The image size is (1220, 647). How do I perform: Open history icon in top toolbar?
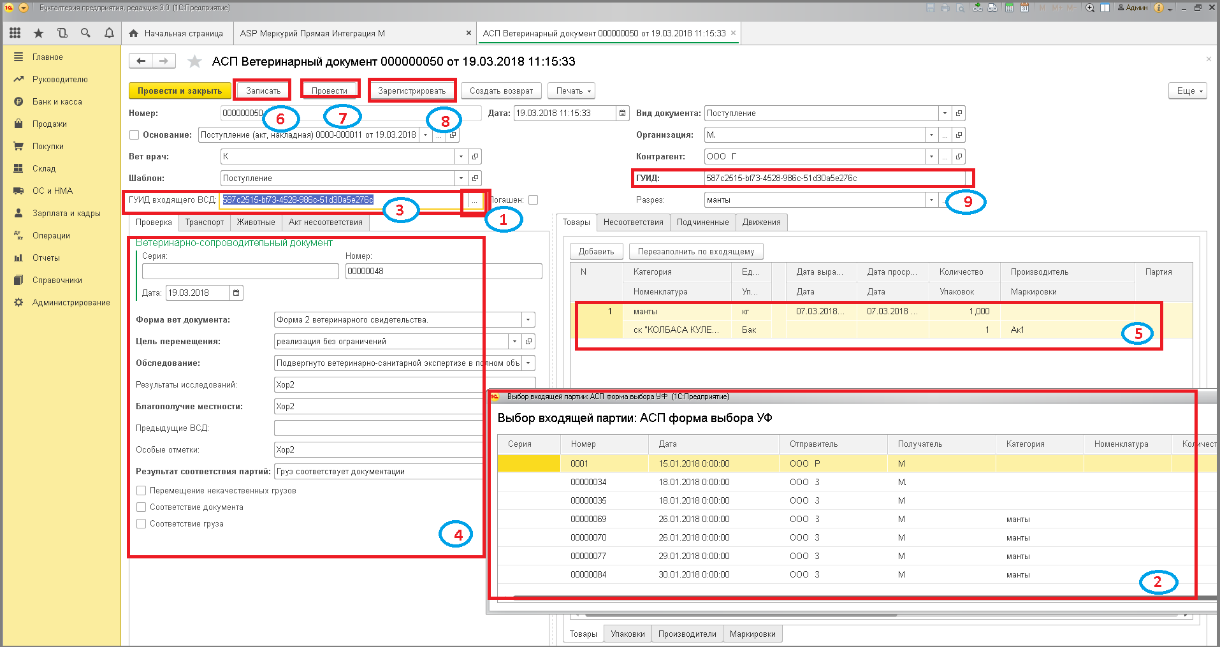pyautogui.click(x=62, y=33)
